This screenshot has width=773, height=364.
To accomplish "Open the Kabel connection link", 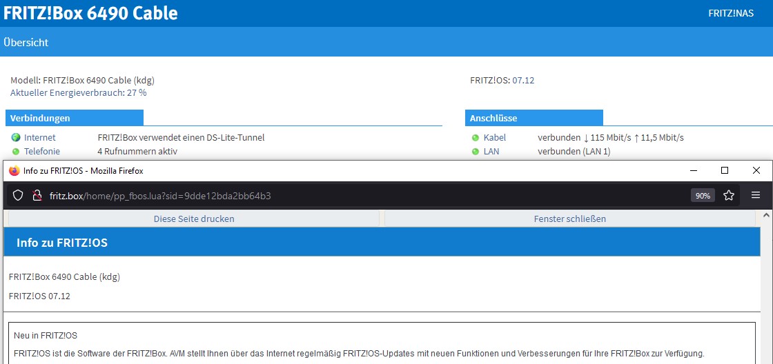I will coord(494,137).
